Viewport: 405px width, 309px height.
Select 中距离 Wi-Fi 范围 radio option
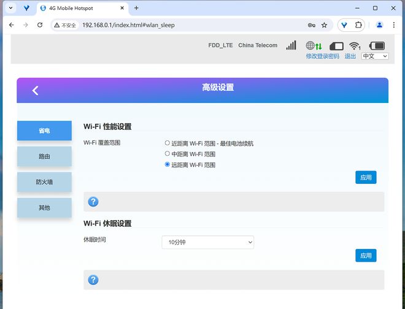[x=167, y=154]
